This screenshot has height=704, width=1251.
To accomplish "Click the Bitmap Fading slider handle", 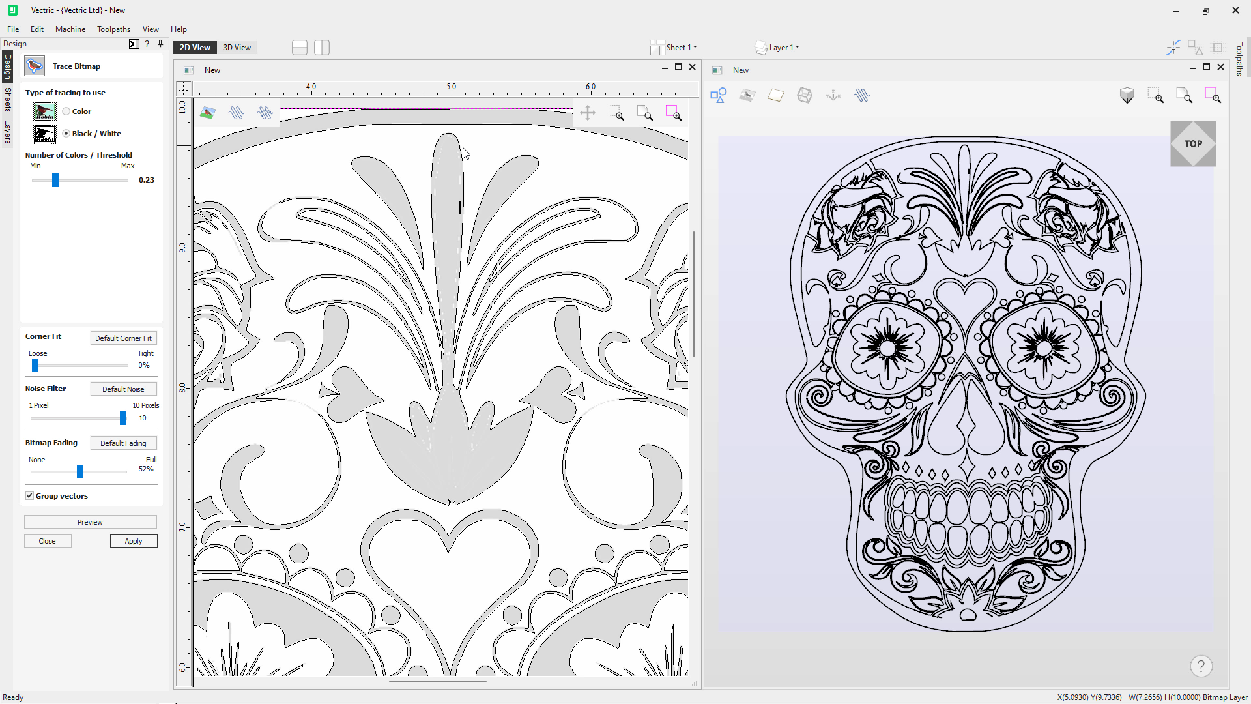I will click(x=80, y=471).
